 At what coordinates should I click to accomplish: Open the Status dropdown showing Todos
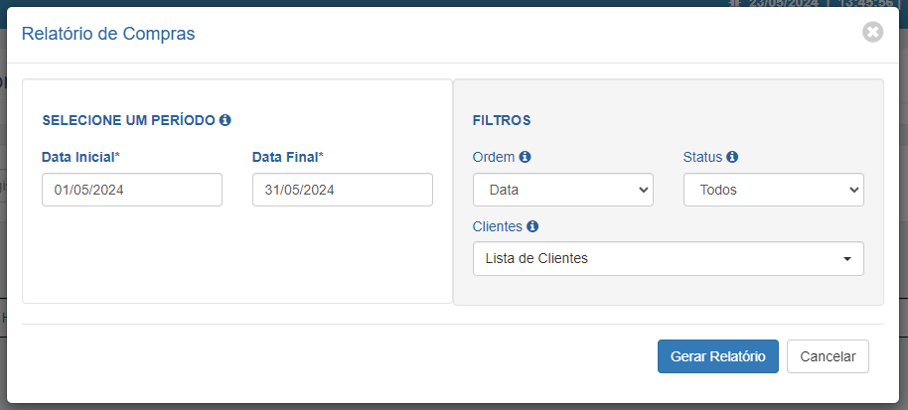[774, 190]
